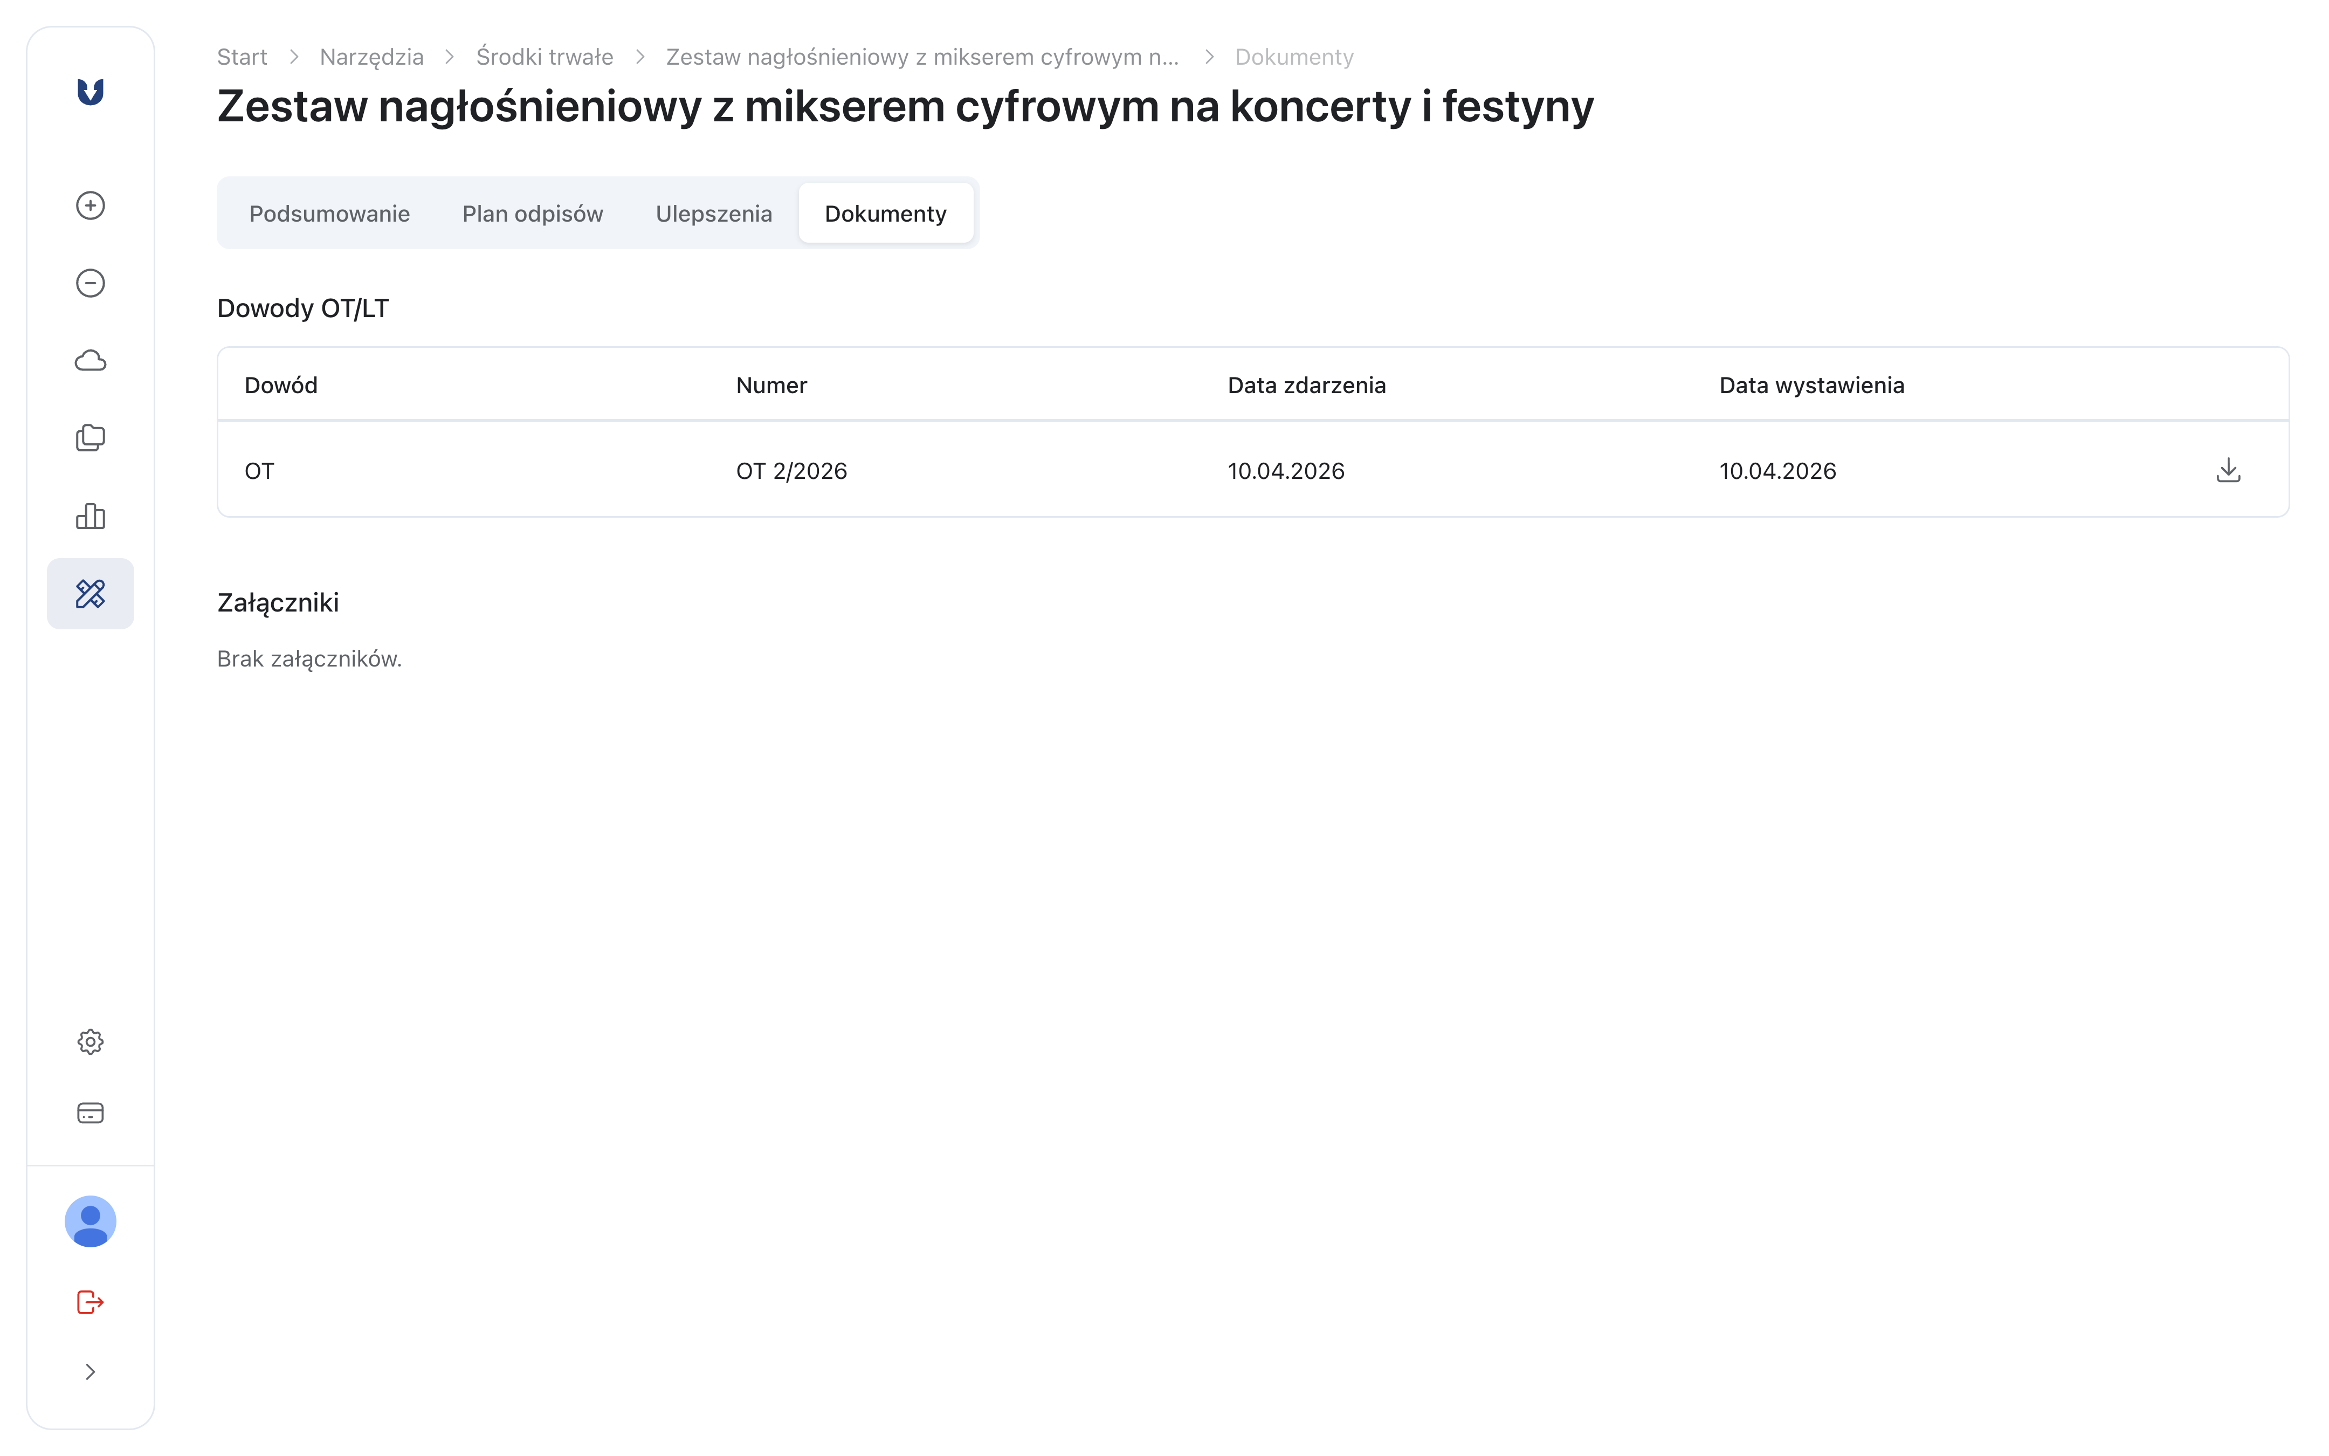Open settings via the gear icon

pos(91,1042)
